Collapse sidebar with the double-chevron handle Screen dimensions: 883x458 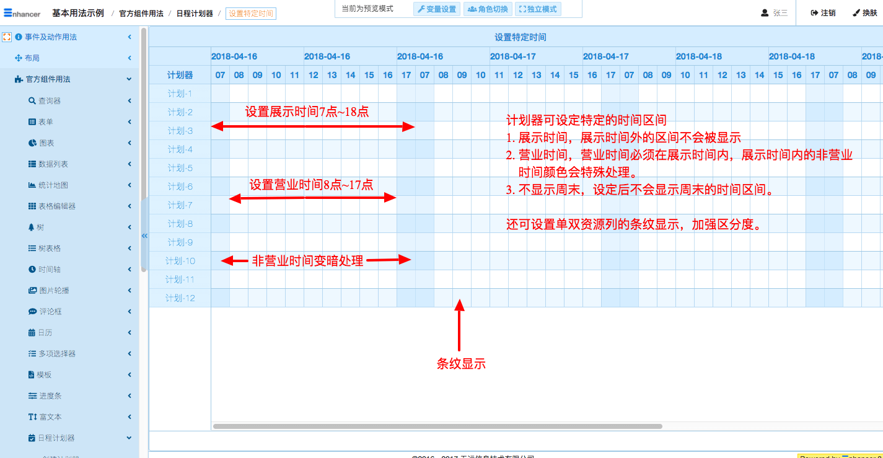point(144,236)
